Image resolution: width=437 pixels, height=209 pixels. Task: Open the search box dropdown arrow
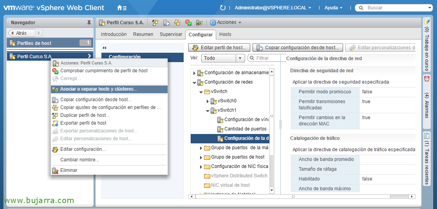(430, 8)
